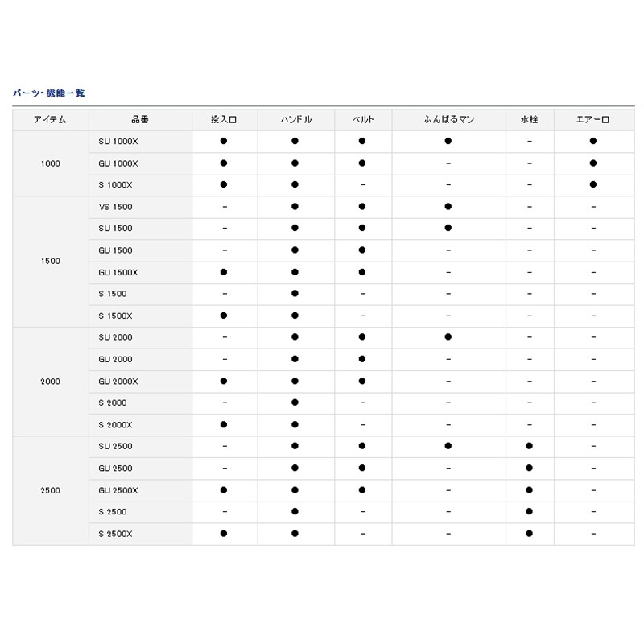This screenshot has height=644, width=644.
Task: Click the SU 1000X model number
Action: 118,142
